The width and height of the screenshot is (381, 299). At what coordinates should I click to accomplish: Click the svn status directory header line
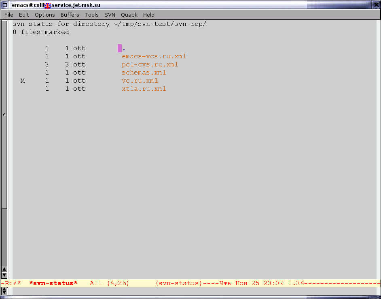tap(109, 24)
